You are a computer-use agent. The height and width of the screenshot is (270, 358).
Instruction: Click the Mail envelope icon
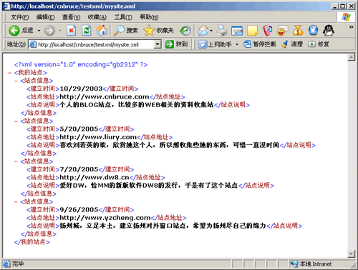coord(203,31)
